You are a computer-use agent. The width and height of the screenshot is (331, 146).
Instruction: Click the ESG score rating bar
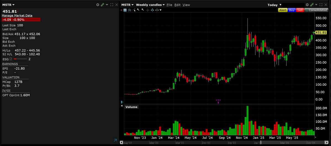coord(20,59)
